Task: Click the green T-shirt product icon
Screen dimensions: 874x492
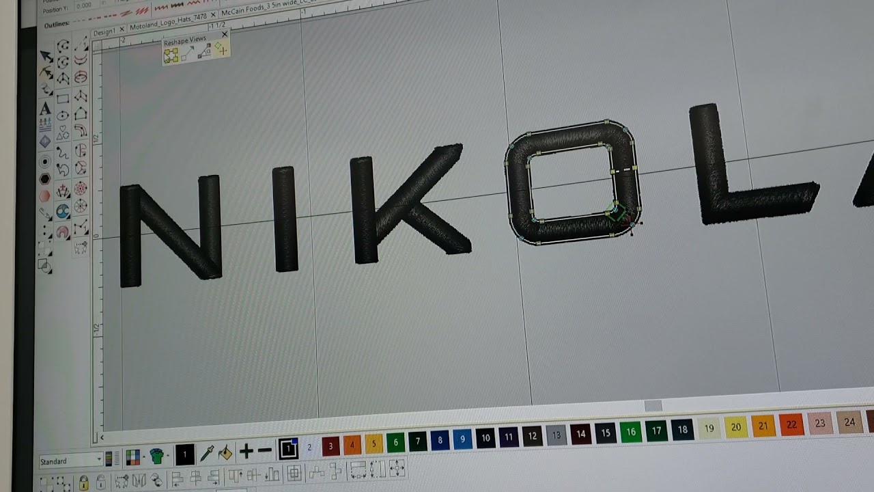Action: pos(157,455)
